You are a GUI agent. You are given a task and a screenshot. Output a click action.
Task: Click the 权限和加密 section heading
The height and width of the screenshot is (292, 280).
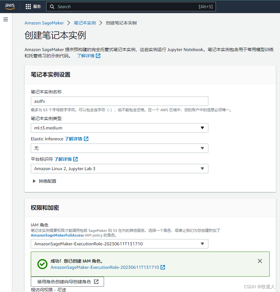pyautogui.click(x=45, y=208)
